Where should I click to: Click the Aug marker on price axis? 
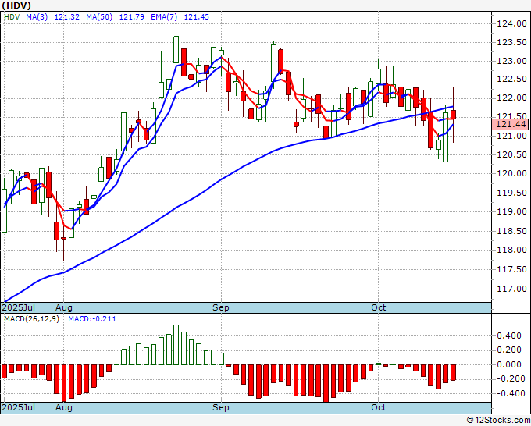(64, 308)
